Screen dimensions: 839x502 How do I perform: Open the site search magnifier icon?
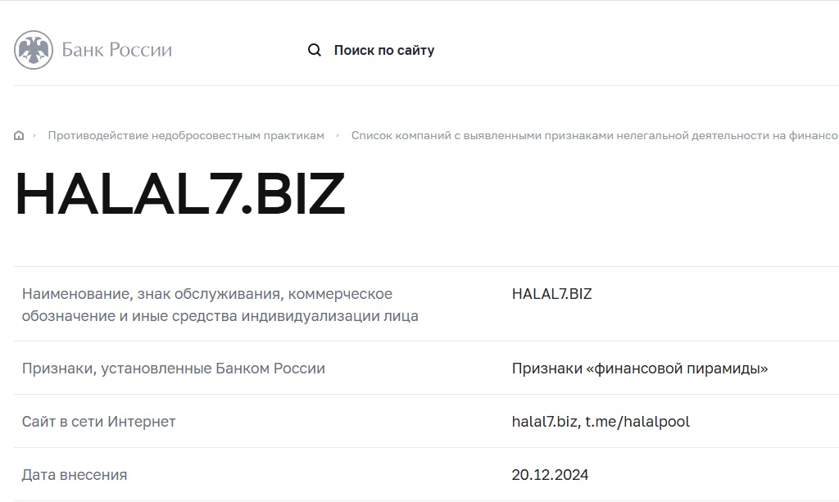pos(315,50)
